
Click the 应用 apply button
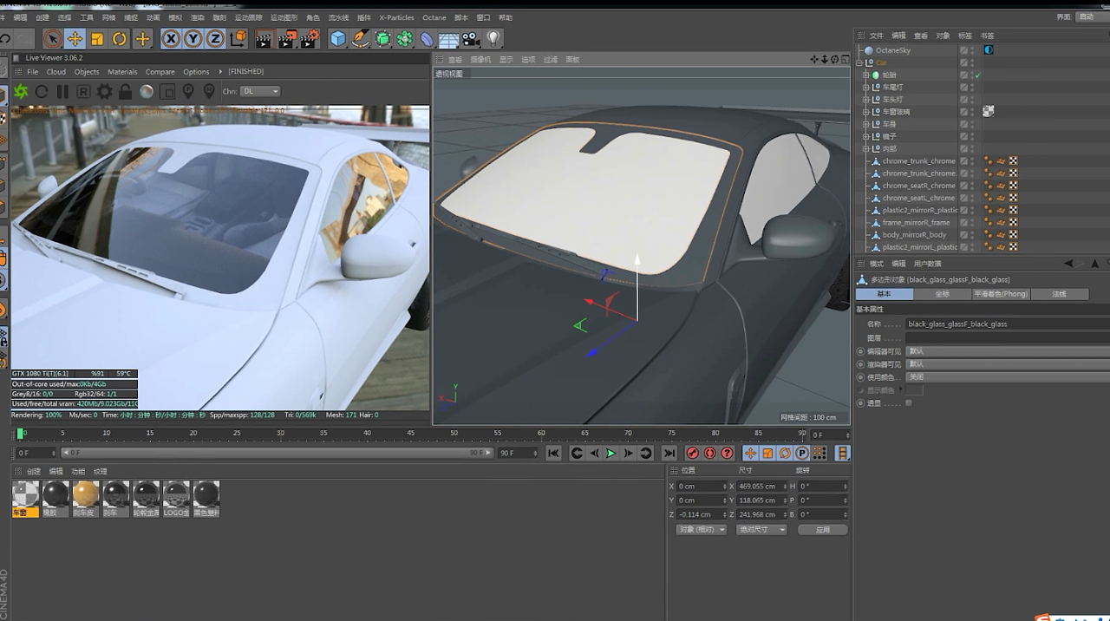(x=822, y=529)
